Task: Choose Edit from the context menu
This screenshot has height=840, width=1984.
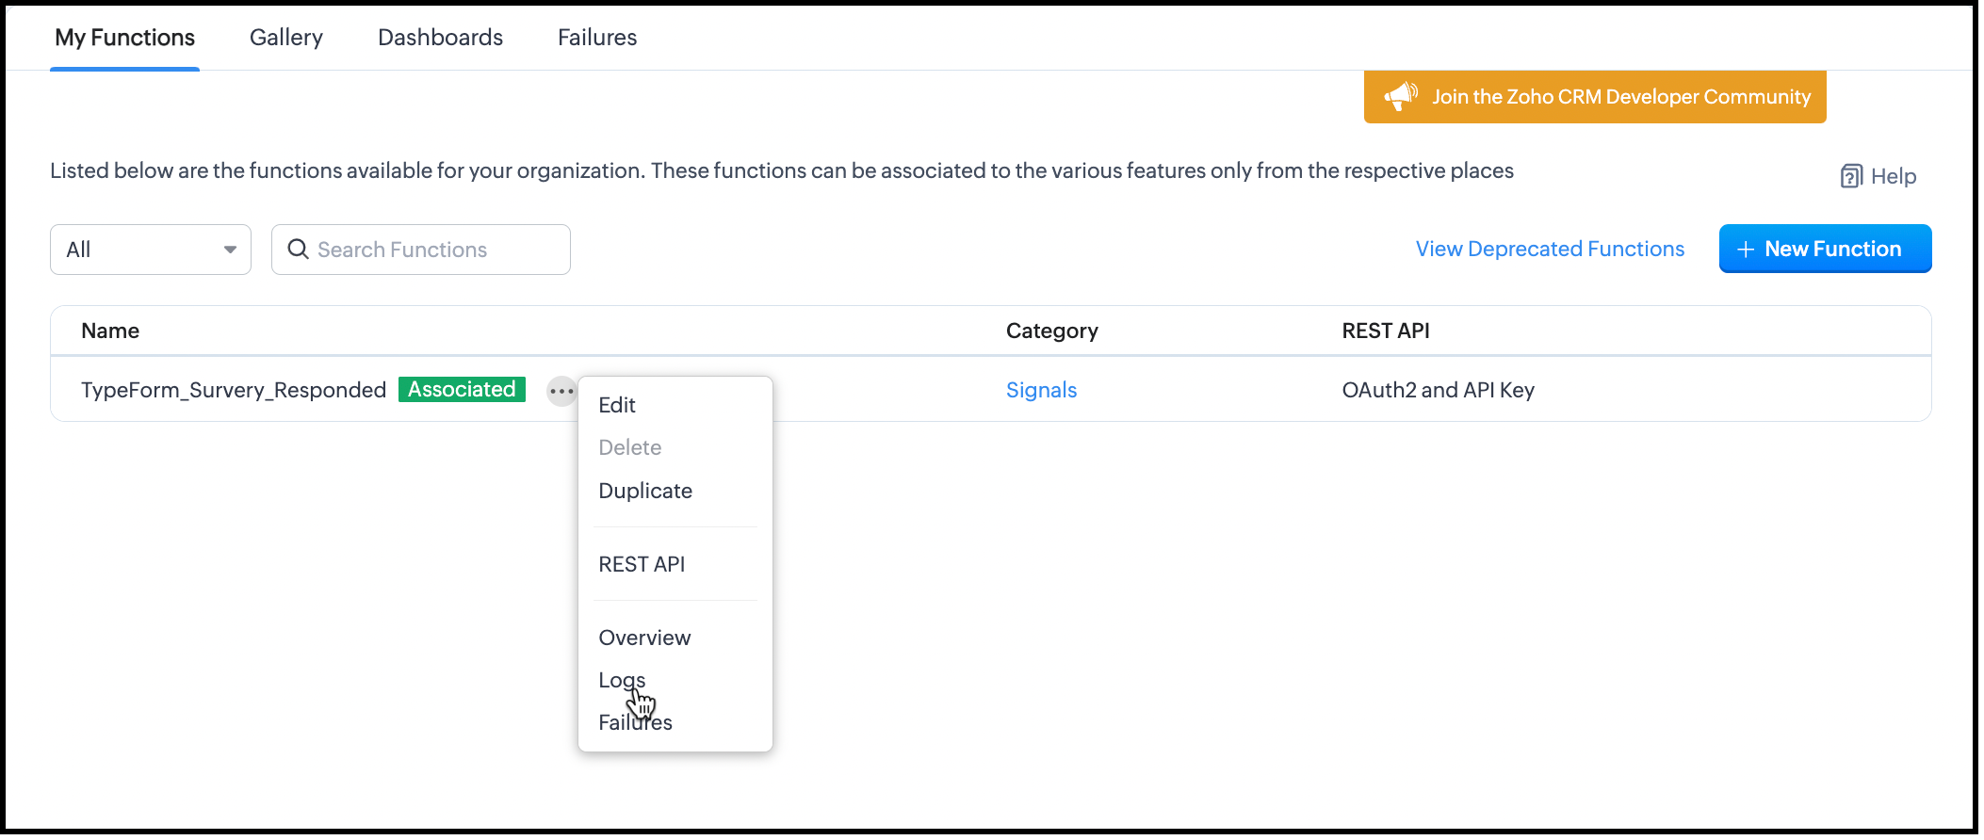Action: coord(617,405)
